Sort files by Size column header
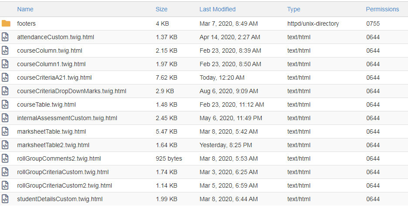Screen dimensions: 408x212 [161, 9]
